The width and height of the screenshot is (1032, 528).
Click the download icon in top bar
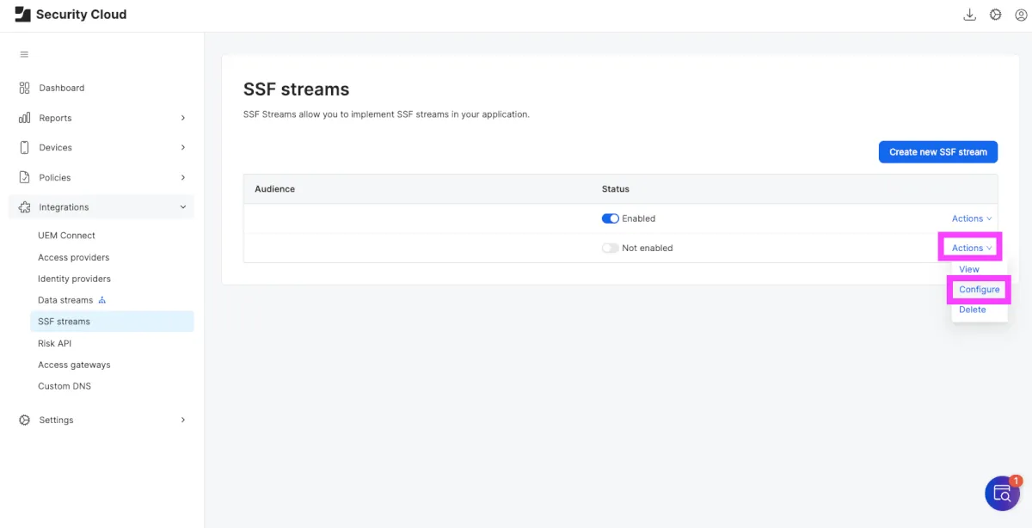coord(969,15)
